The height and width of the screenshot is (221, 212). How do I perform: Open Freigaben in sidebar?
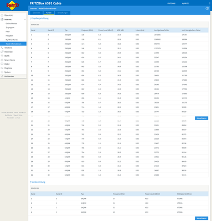click(9, 36)
